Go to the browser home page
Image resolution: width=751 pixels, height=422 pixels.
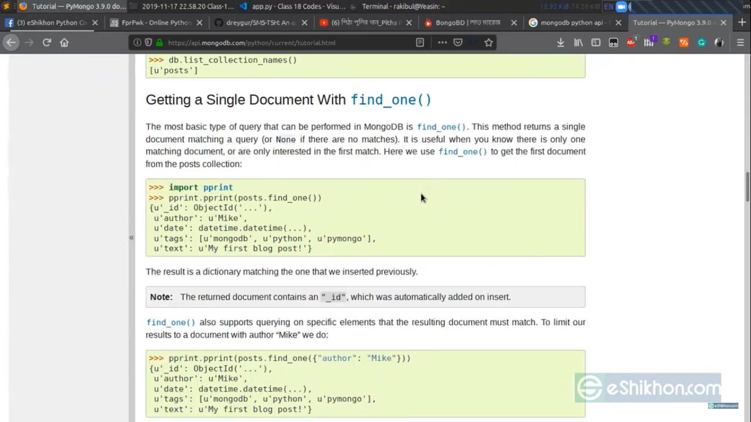64,42
